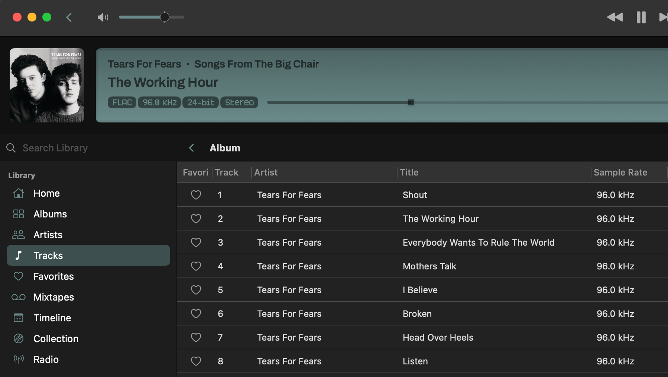Mute audio using the speaker icon
The width and height of the screenshot is (668, 377).
tap(103, 17)
